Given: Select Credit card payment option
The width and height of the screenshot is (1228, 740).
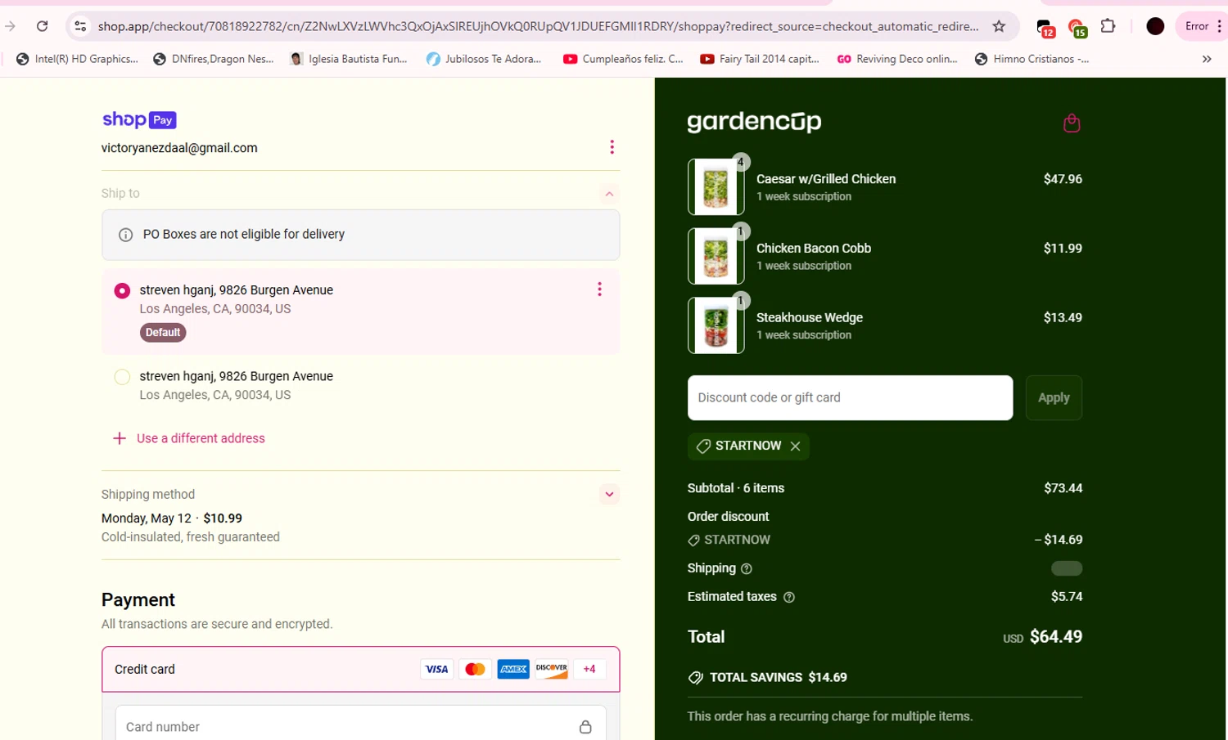Looking at the screenshot, I should (361, 669).
